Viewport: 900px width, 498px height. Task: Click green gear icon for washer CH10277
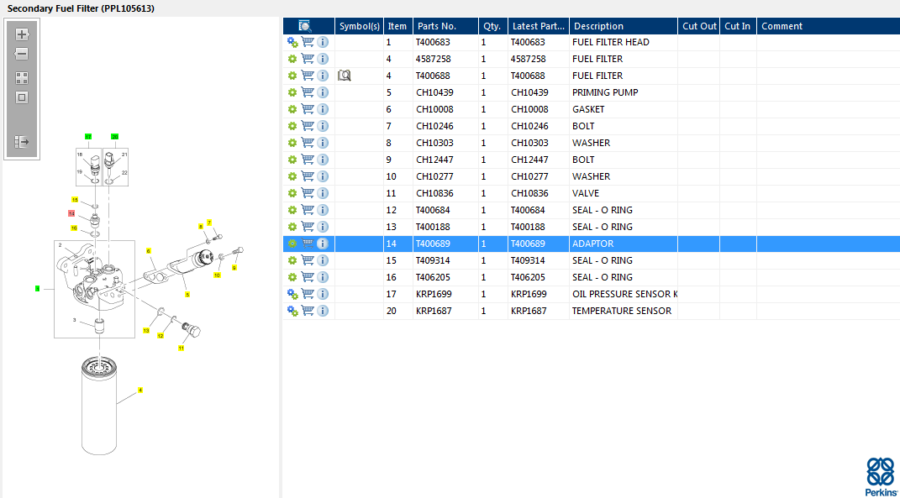(x=292, y=176)
